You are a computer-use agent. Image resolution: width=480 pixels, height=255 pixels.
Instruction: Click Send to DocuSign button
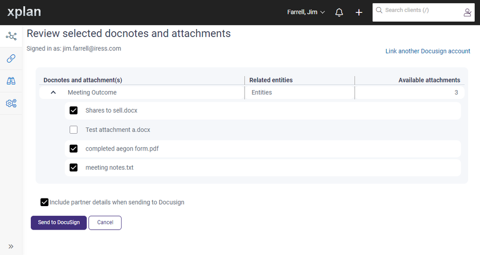click(x=59, y=223)
